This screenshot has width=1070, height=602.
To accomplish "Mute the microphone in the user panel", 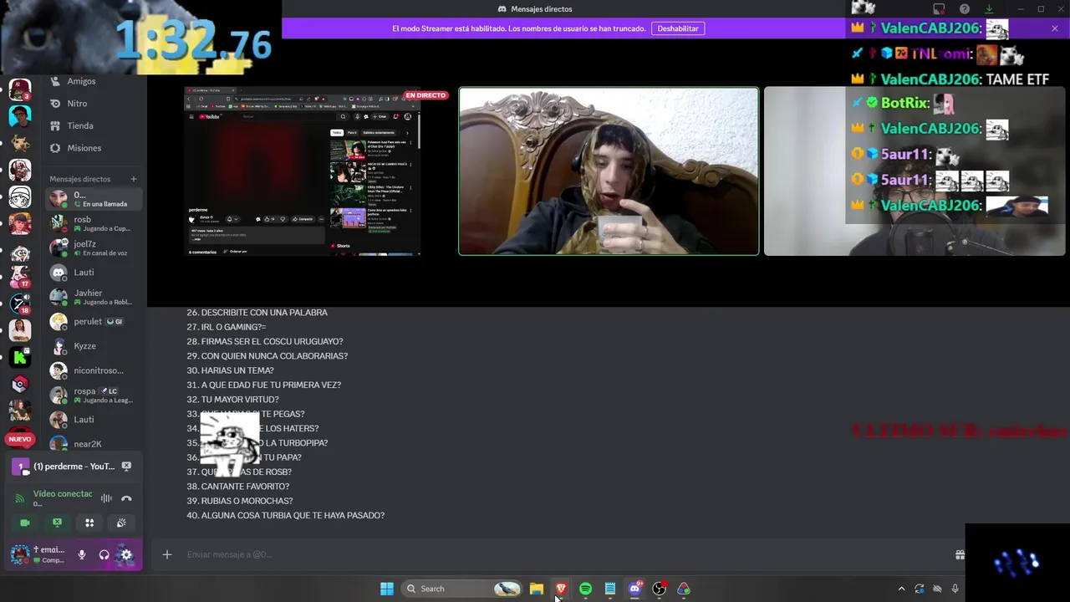I will [x=82, y=554].
